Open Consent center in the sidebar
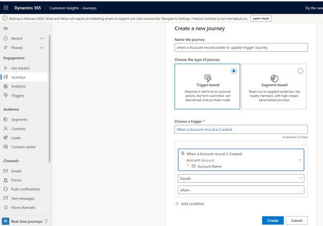 pos(24,147)
